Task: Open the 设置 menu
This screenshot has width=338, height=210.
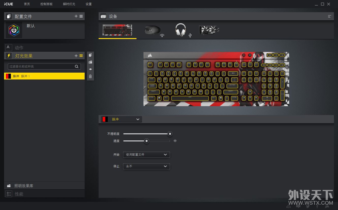Action: pyautogui.click(x=89, y=4)
